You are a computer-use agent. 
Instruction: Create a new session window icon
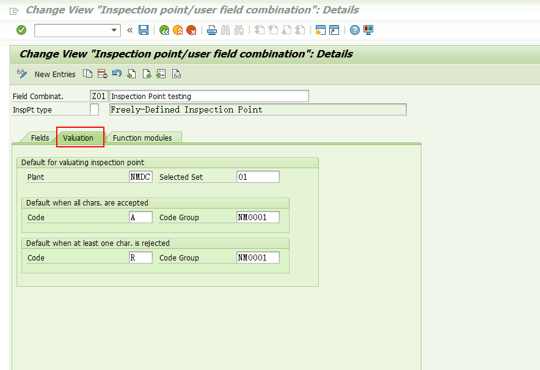coord(321,31)
